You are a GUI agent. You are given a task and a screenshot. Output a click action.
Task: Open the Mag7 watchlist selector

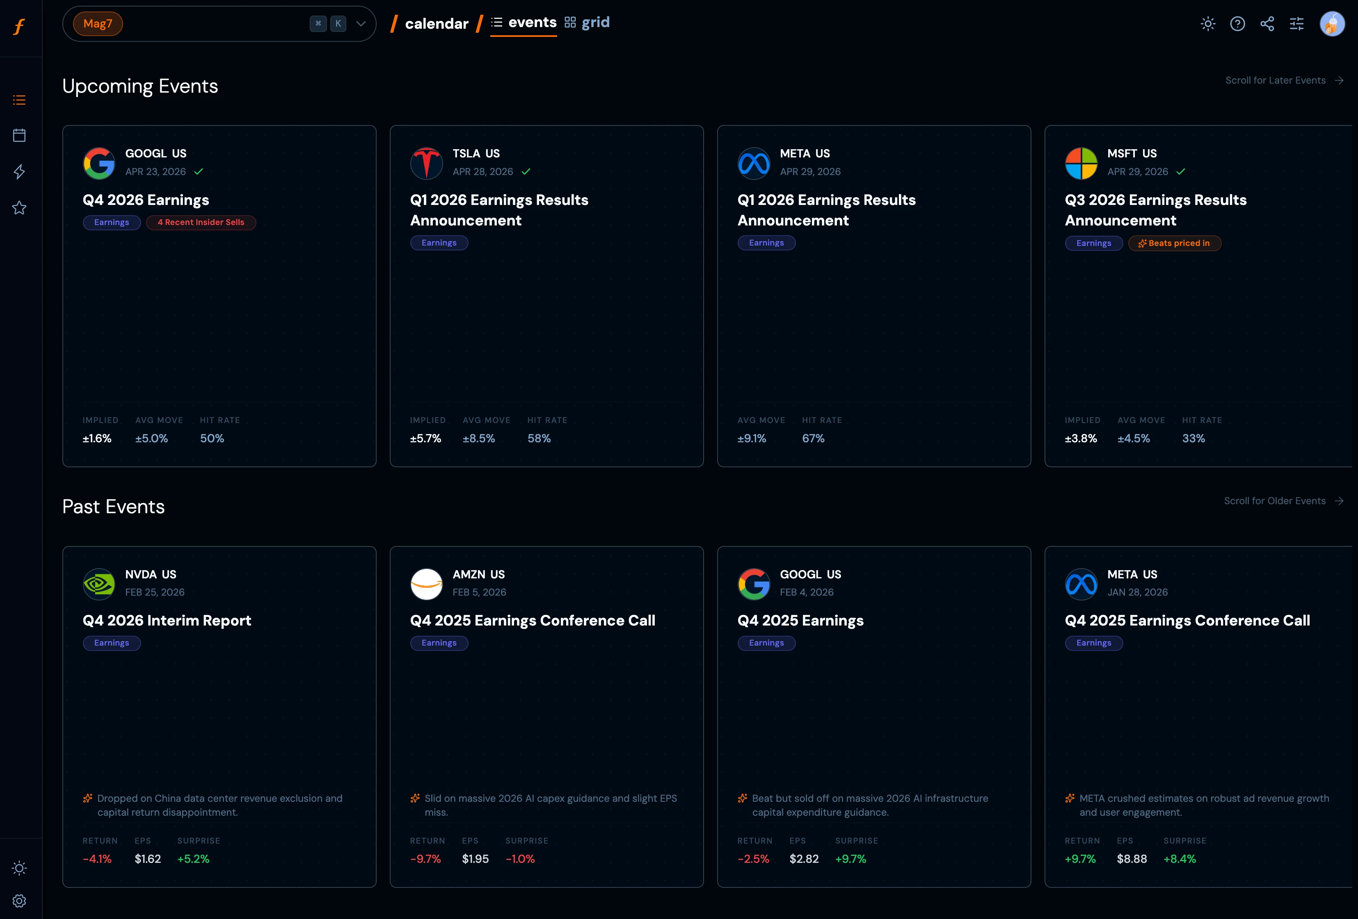click(x=98, y=24)
